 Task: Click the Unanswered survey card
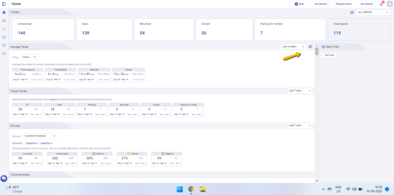62,159
